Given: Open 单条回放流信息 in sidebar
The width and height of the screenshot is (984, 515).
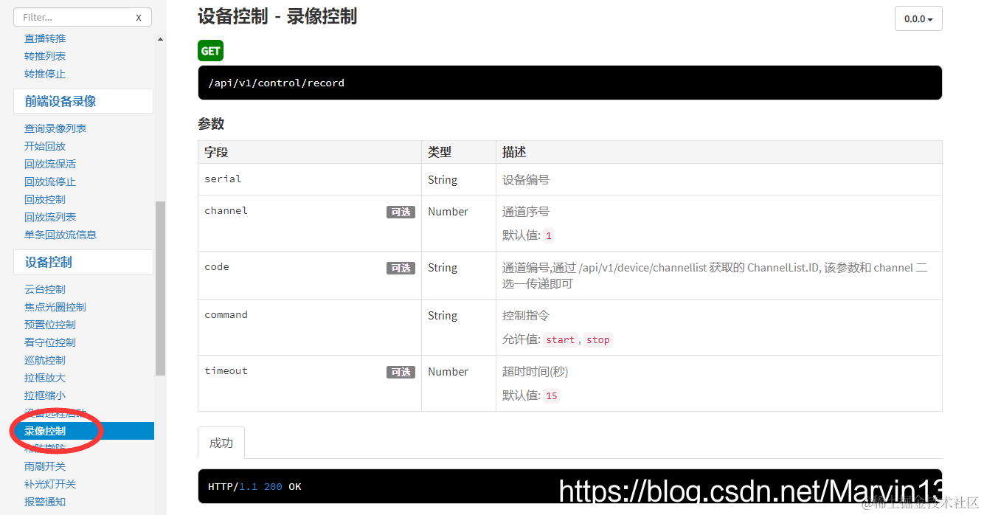Looking at the screenshot, I should 60,235.
